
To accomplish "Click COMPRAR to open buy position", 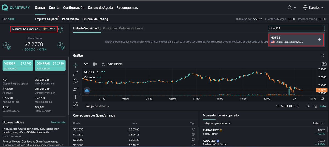I will pyautogui.click(x=50, y=65).
